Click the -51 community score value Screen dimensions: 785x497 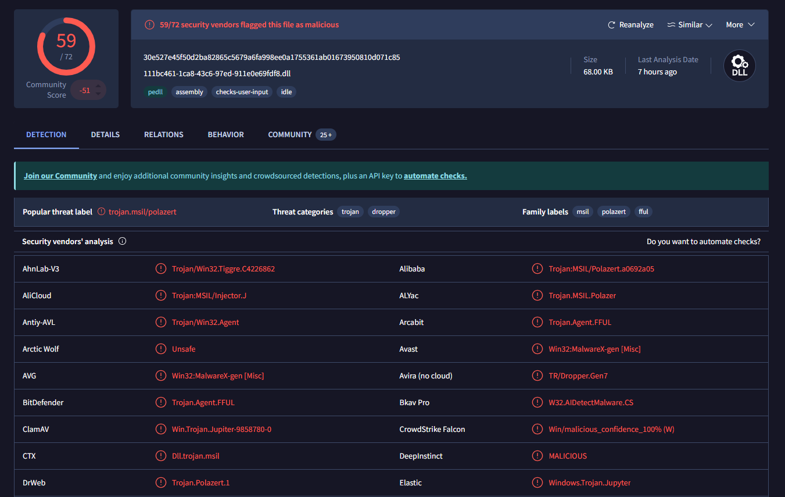85,90
